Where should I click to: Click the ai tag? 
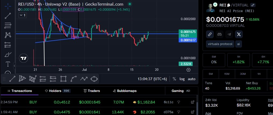click(239, 44)
